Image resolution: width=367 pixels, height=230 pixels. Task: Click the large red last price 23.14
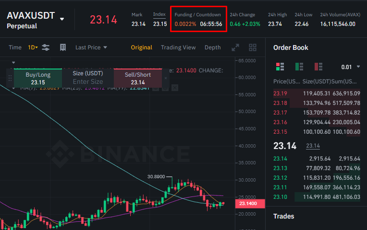pyautogui.click(x=103, y=20)
